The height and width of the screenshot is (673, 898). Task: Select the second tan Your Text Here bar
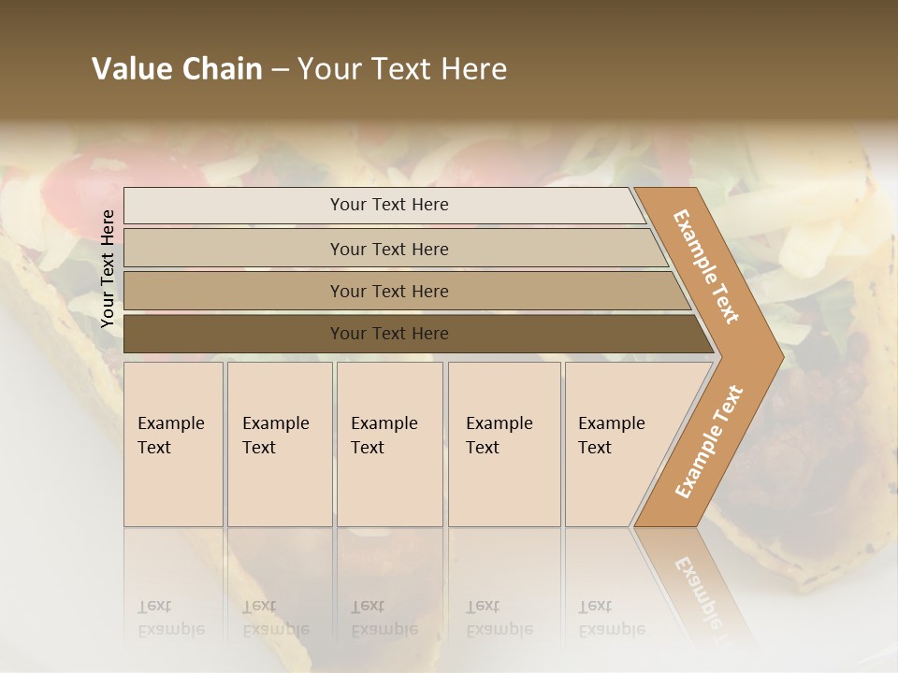coord(396,248)
